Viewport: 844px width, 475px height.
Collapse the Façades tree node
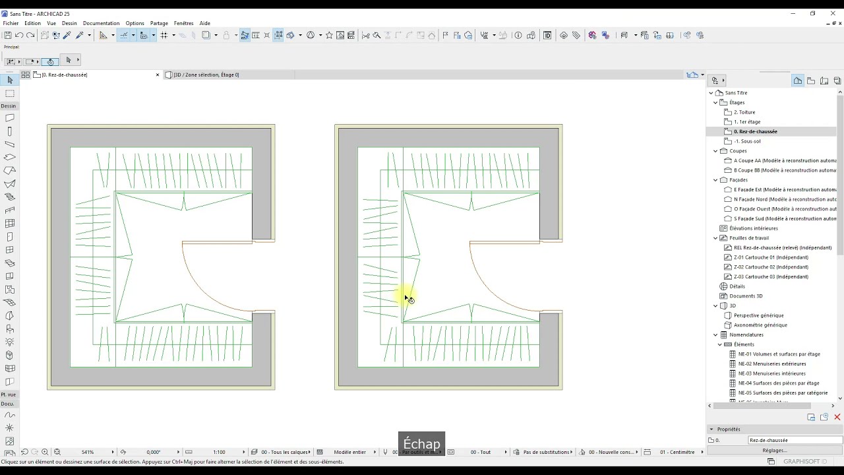[x=715, y=180]
